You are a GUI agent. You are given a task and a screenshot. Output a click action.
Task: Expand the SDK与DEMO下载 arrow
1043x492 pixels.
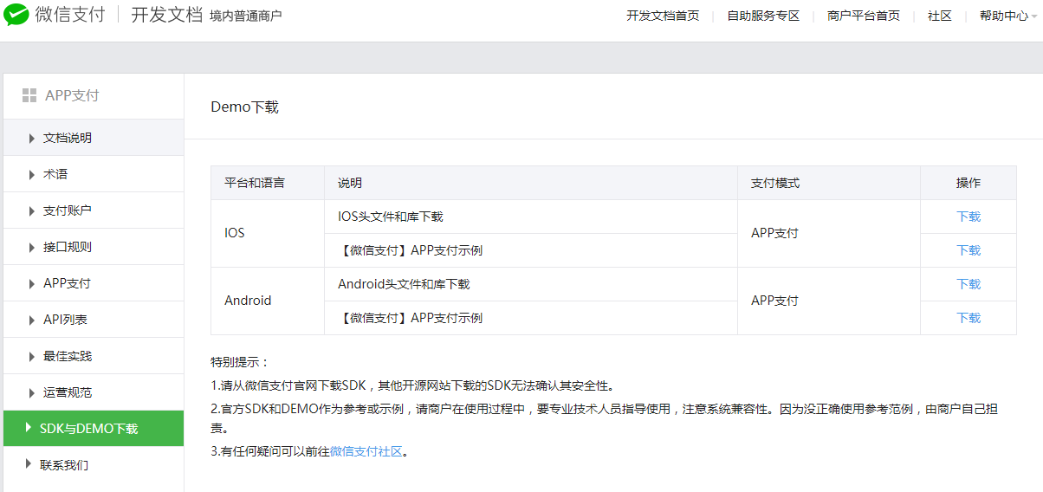click(29, 429)
